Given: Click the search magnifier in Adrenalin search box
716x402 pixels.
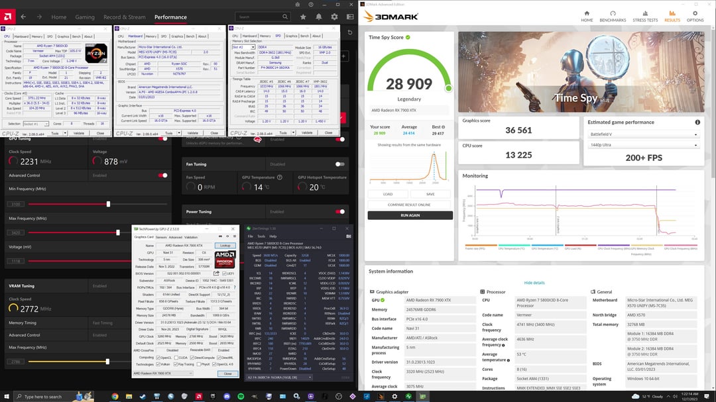Looking at the screenshot, I should click(x=285, y=17).
